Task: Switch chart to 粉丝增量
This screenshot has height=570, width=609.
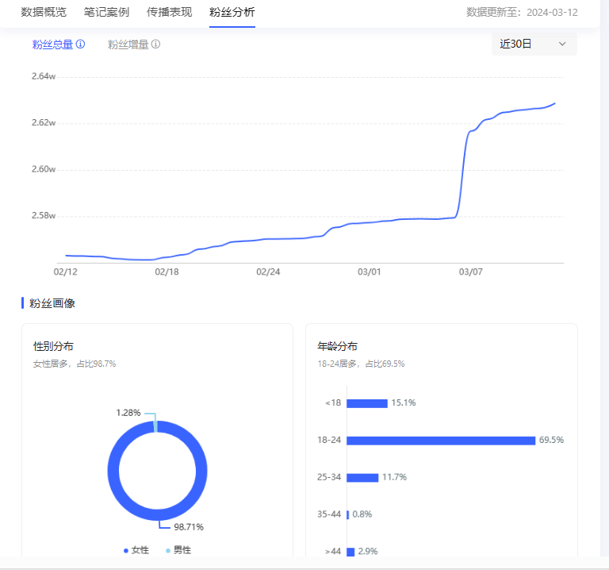Action: 128,44
